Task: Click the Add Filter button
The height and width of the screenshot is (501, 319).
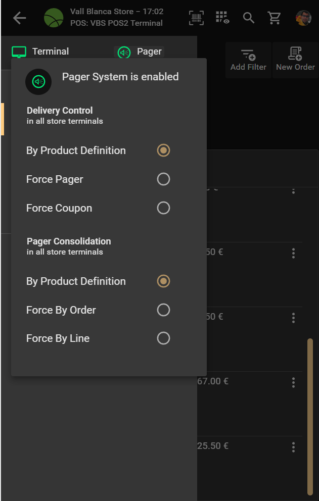Action: coord(248,60)
